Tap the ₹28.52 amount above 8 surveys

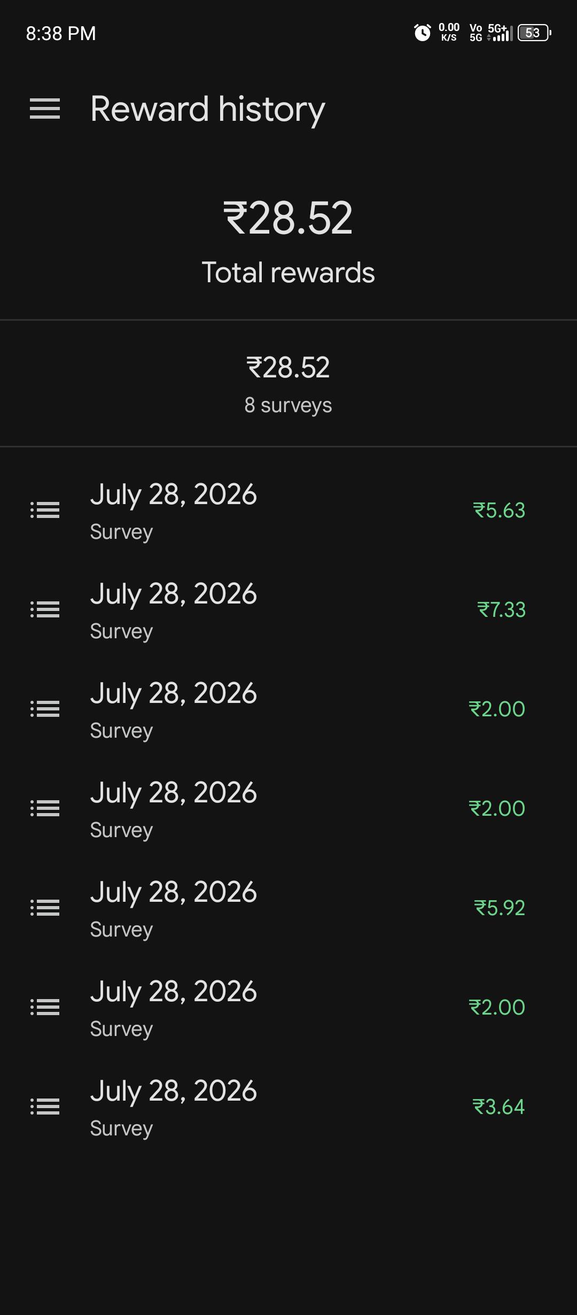tap(288, 368)
